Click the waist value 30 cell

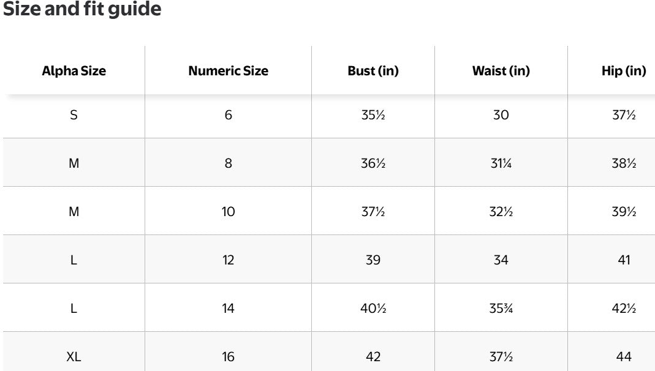(x=501, y=115)
